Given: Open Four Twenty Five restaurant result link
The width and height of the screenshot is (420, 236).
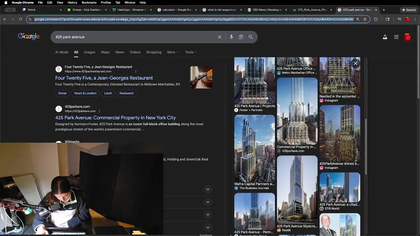Looking at the screenshot, I should pyautogui.click(x=104, y=78).
